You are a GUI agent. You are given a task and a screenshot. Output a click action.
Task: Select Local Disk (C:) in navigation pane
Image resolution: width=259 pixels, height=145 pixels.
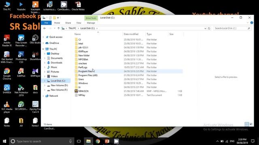pos(58,81)
